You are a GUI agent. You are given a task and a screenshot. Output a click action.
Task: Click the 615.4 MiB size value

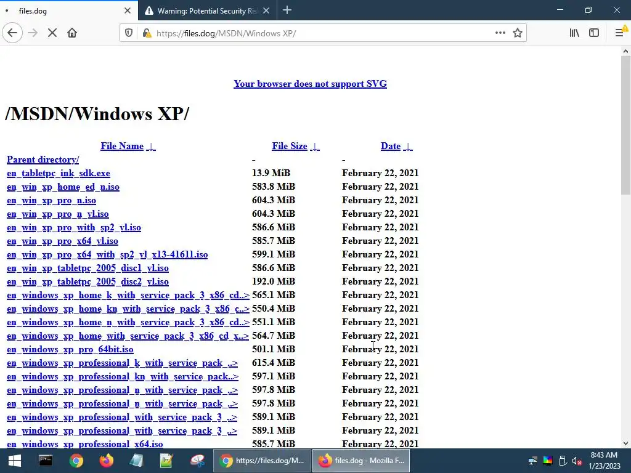coord(274,362)
